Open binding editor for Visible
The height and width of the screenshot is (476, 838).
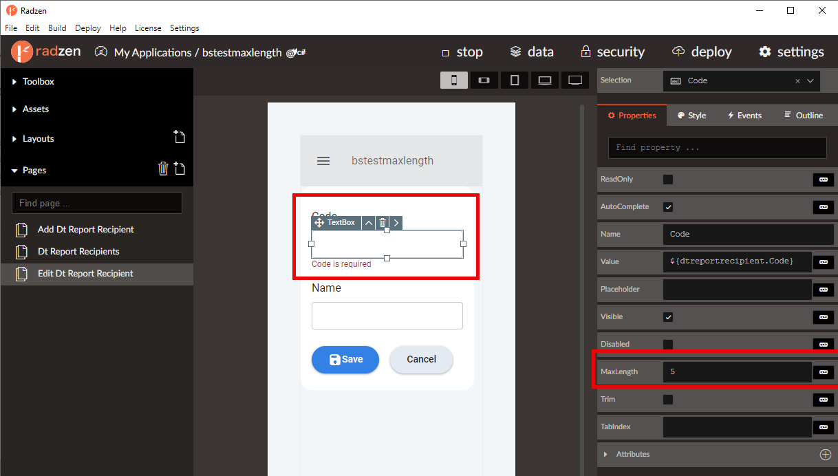pyautogui.click(x=823, y=317)
